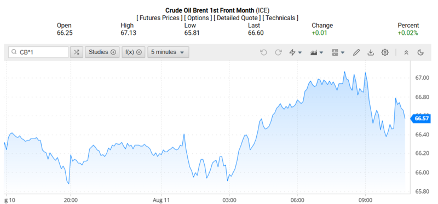The height and width of the screenshot is (204, 438).
Task: Select the pencil drawing tool
Action: coord(356,52)
